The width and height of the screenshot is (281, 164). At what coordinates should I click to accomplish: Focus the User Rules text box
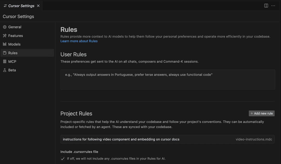[168, 79]
